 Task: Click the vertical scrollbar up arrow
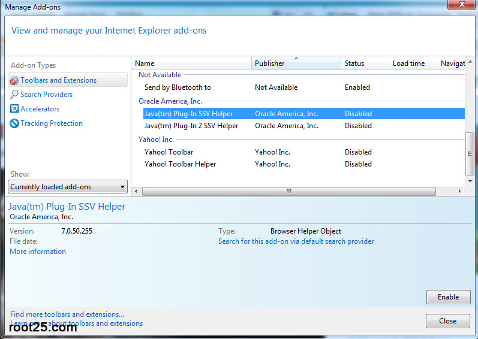[x=470, y=62]
